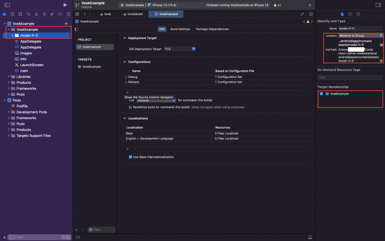Viewport: 385px width, 241px height.
Task: Jump to the previous issue
Action: [304, 22]
